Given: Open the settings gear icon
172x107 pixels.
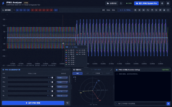Looking at the screenshot, I should coord(162,3).
